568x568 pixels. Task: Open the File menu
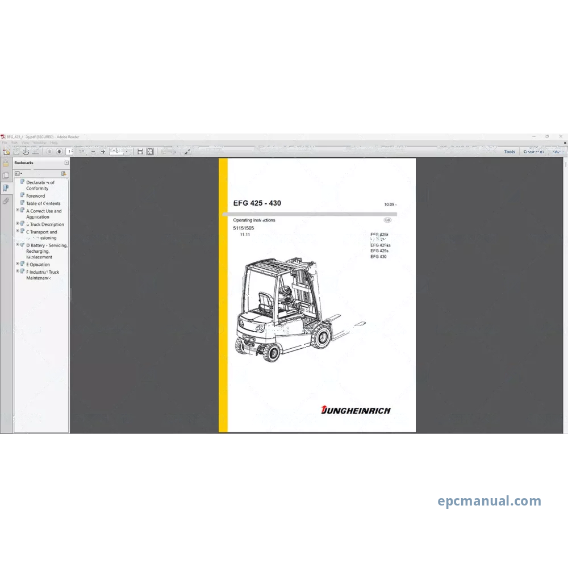pyautogui.click(x=5, y=143)
